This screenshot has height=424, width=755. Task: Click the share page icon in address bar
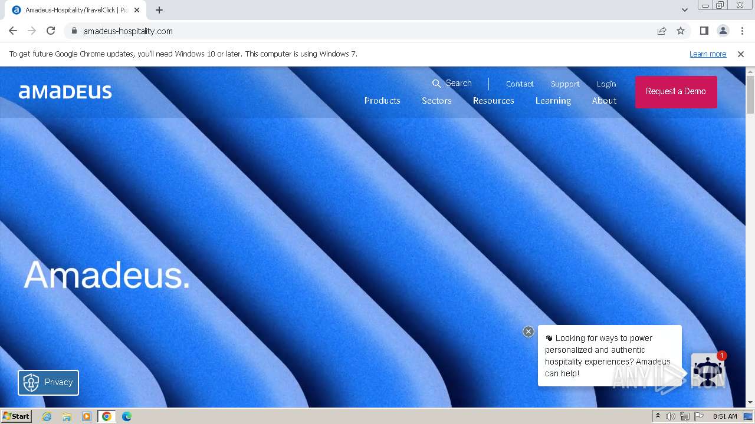tap(662, 31)
